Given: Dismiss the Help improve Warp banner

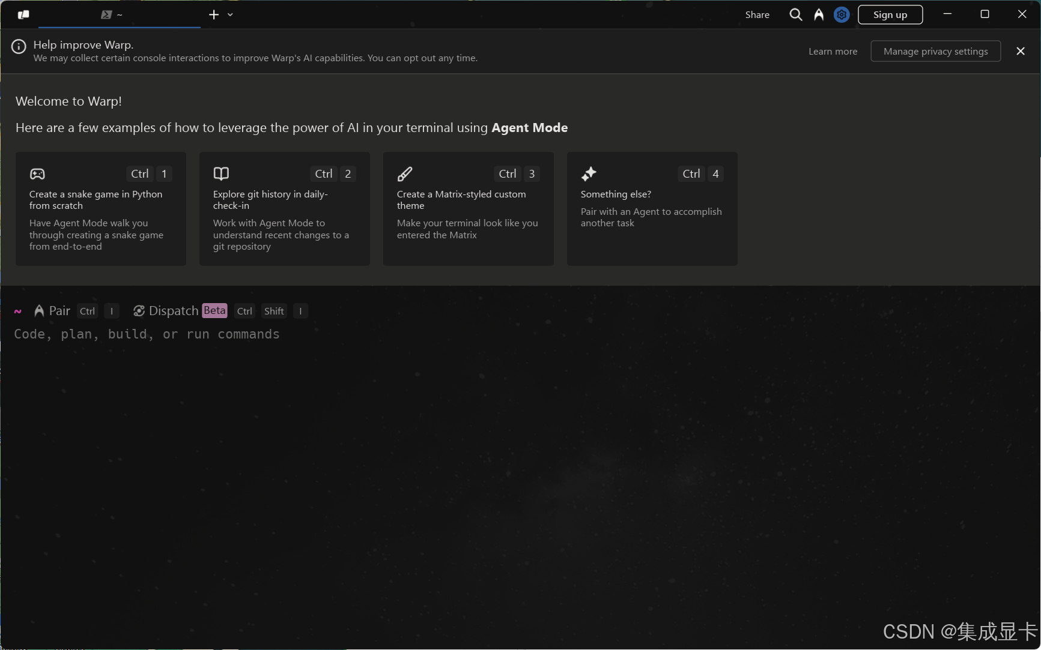Looking at the screenshot, I should (x=1021, y=51).
